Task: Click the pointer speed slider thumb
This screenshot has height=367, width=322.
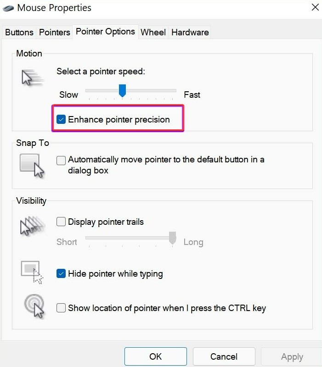Action: 122,90
